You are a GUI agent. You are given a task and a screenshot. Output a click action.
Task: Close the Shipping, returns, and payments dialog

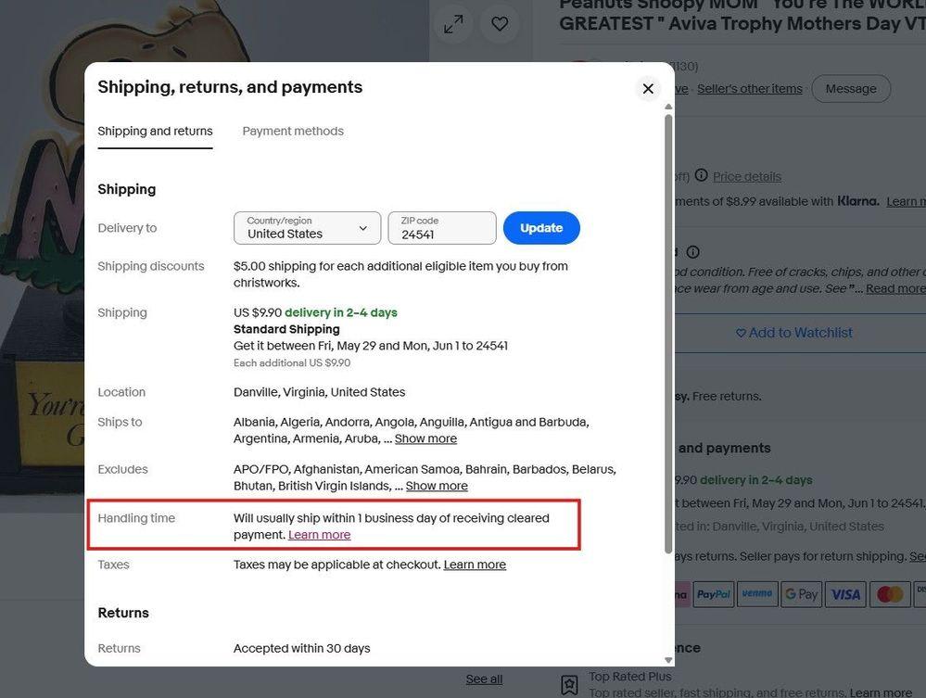(x=648, y=89)
